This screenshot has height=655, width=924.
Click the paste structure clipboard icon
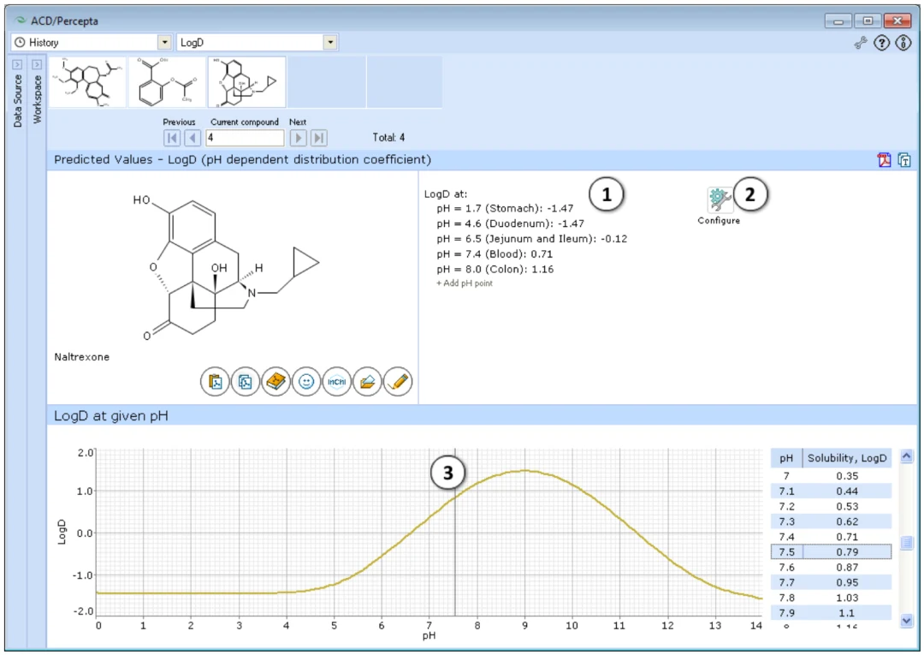point(215,382)
